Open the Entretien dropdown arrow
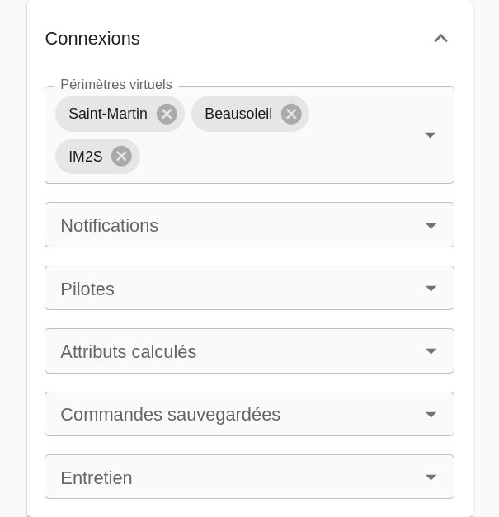 (x=431, y=477)
